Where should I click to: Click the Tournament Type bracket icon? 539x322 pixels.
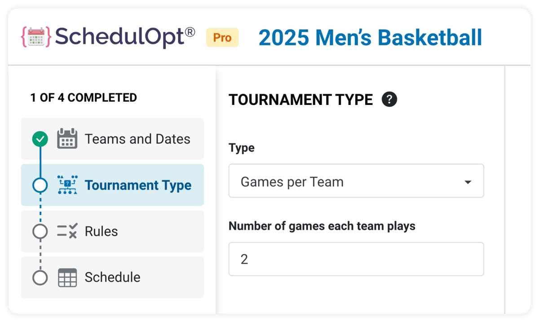67,185
